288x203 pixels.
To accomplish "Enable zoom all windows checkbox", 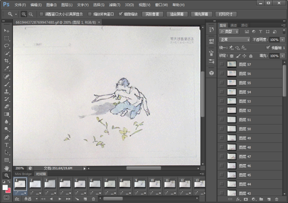I will tap(90, 14).
